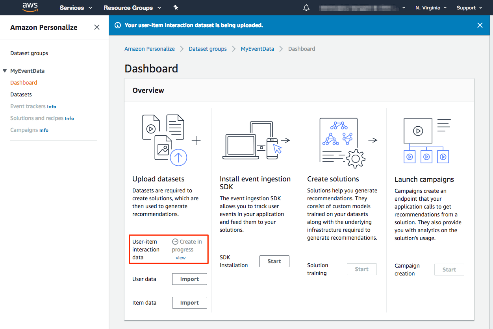Collapse the MyEventData tree in sidebar
The width and height of the screenshot is (493, 329).
(4, 70)
